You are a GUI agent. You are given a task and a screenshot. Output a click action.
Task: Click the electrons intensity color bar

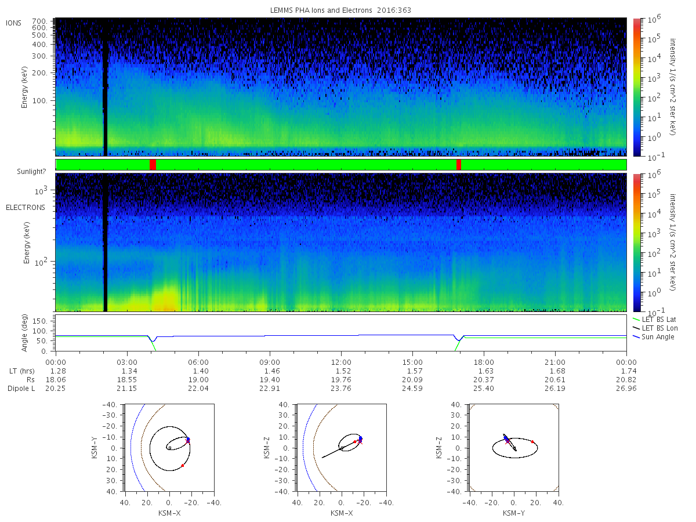click(636, 242)
